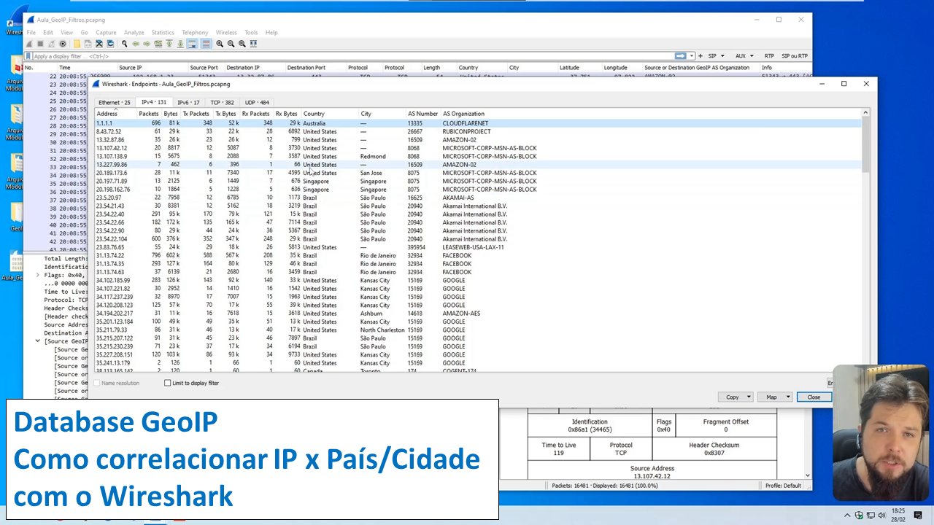Select endpoint row 8.43.72.52

(x=478, y=132)
